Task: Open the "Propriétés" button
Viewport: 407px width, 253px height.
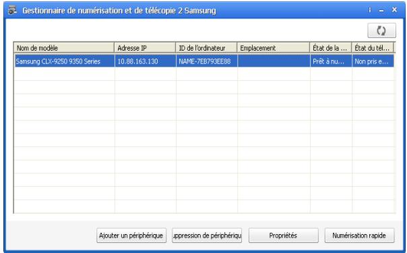Action: 284,235
